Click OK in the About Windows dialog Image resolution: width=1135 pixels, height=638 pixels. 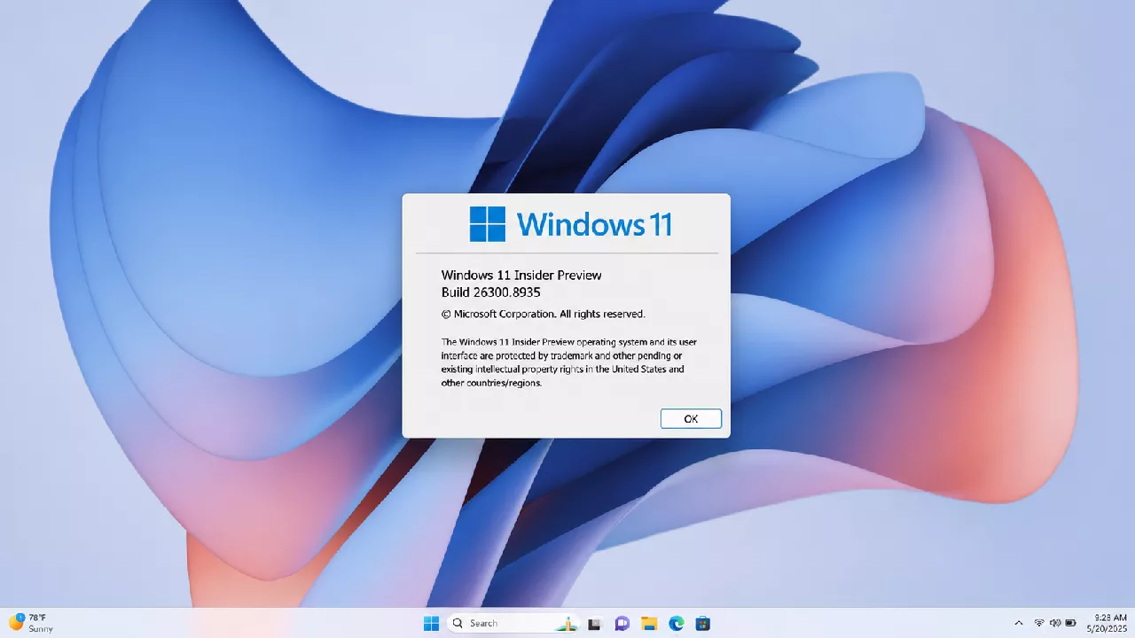691,418
